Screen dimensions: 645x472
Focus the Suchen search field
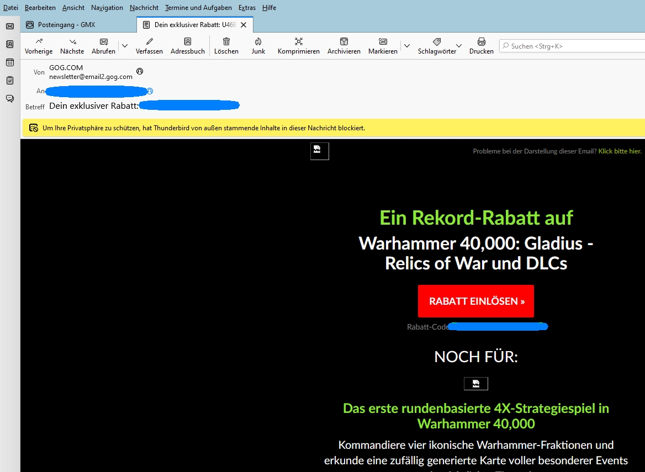pos(572,46)
